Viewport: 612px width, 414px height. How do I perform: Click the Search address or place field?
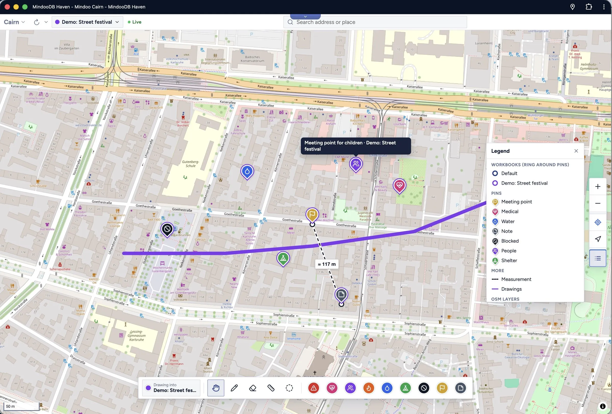[x=375, y=22]
